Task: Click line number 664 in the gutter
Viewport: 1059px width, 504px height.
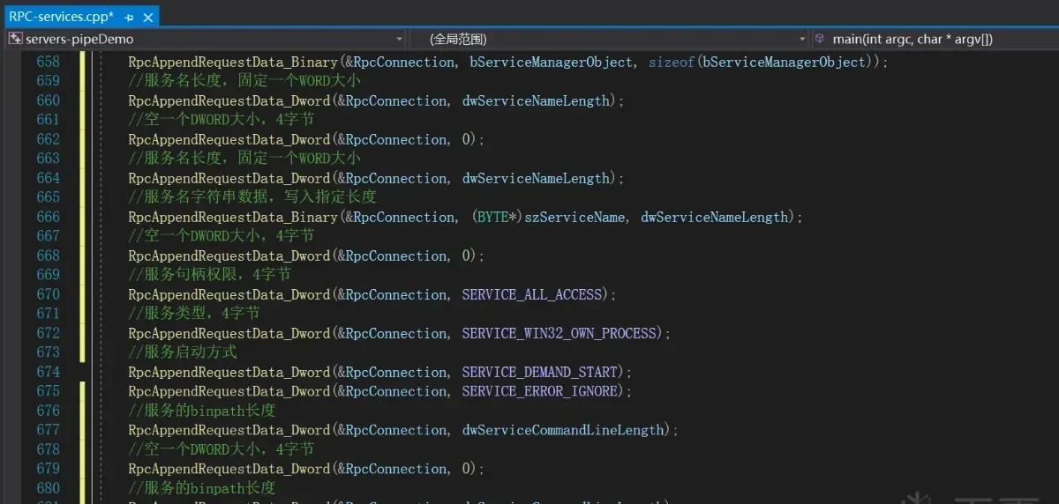Action: (49, 178)
